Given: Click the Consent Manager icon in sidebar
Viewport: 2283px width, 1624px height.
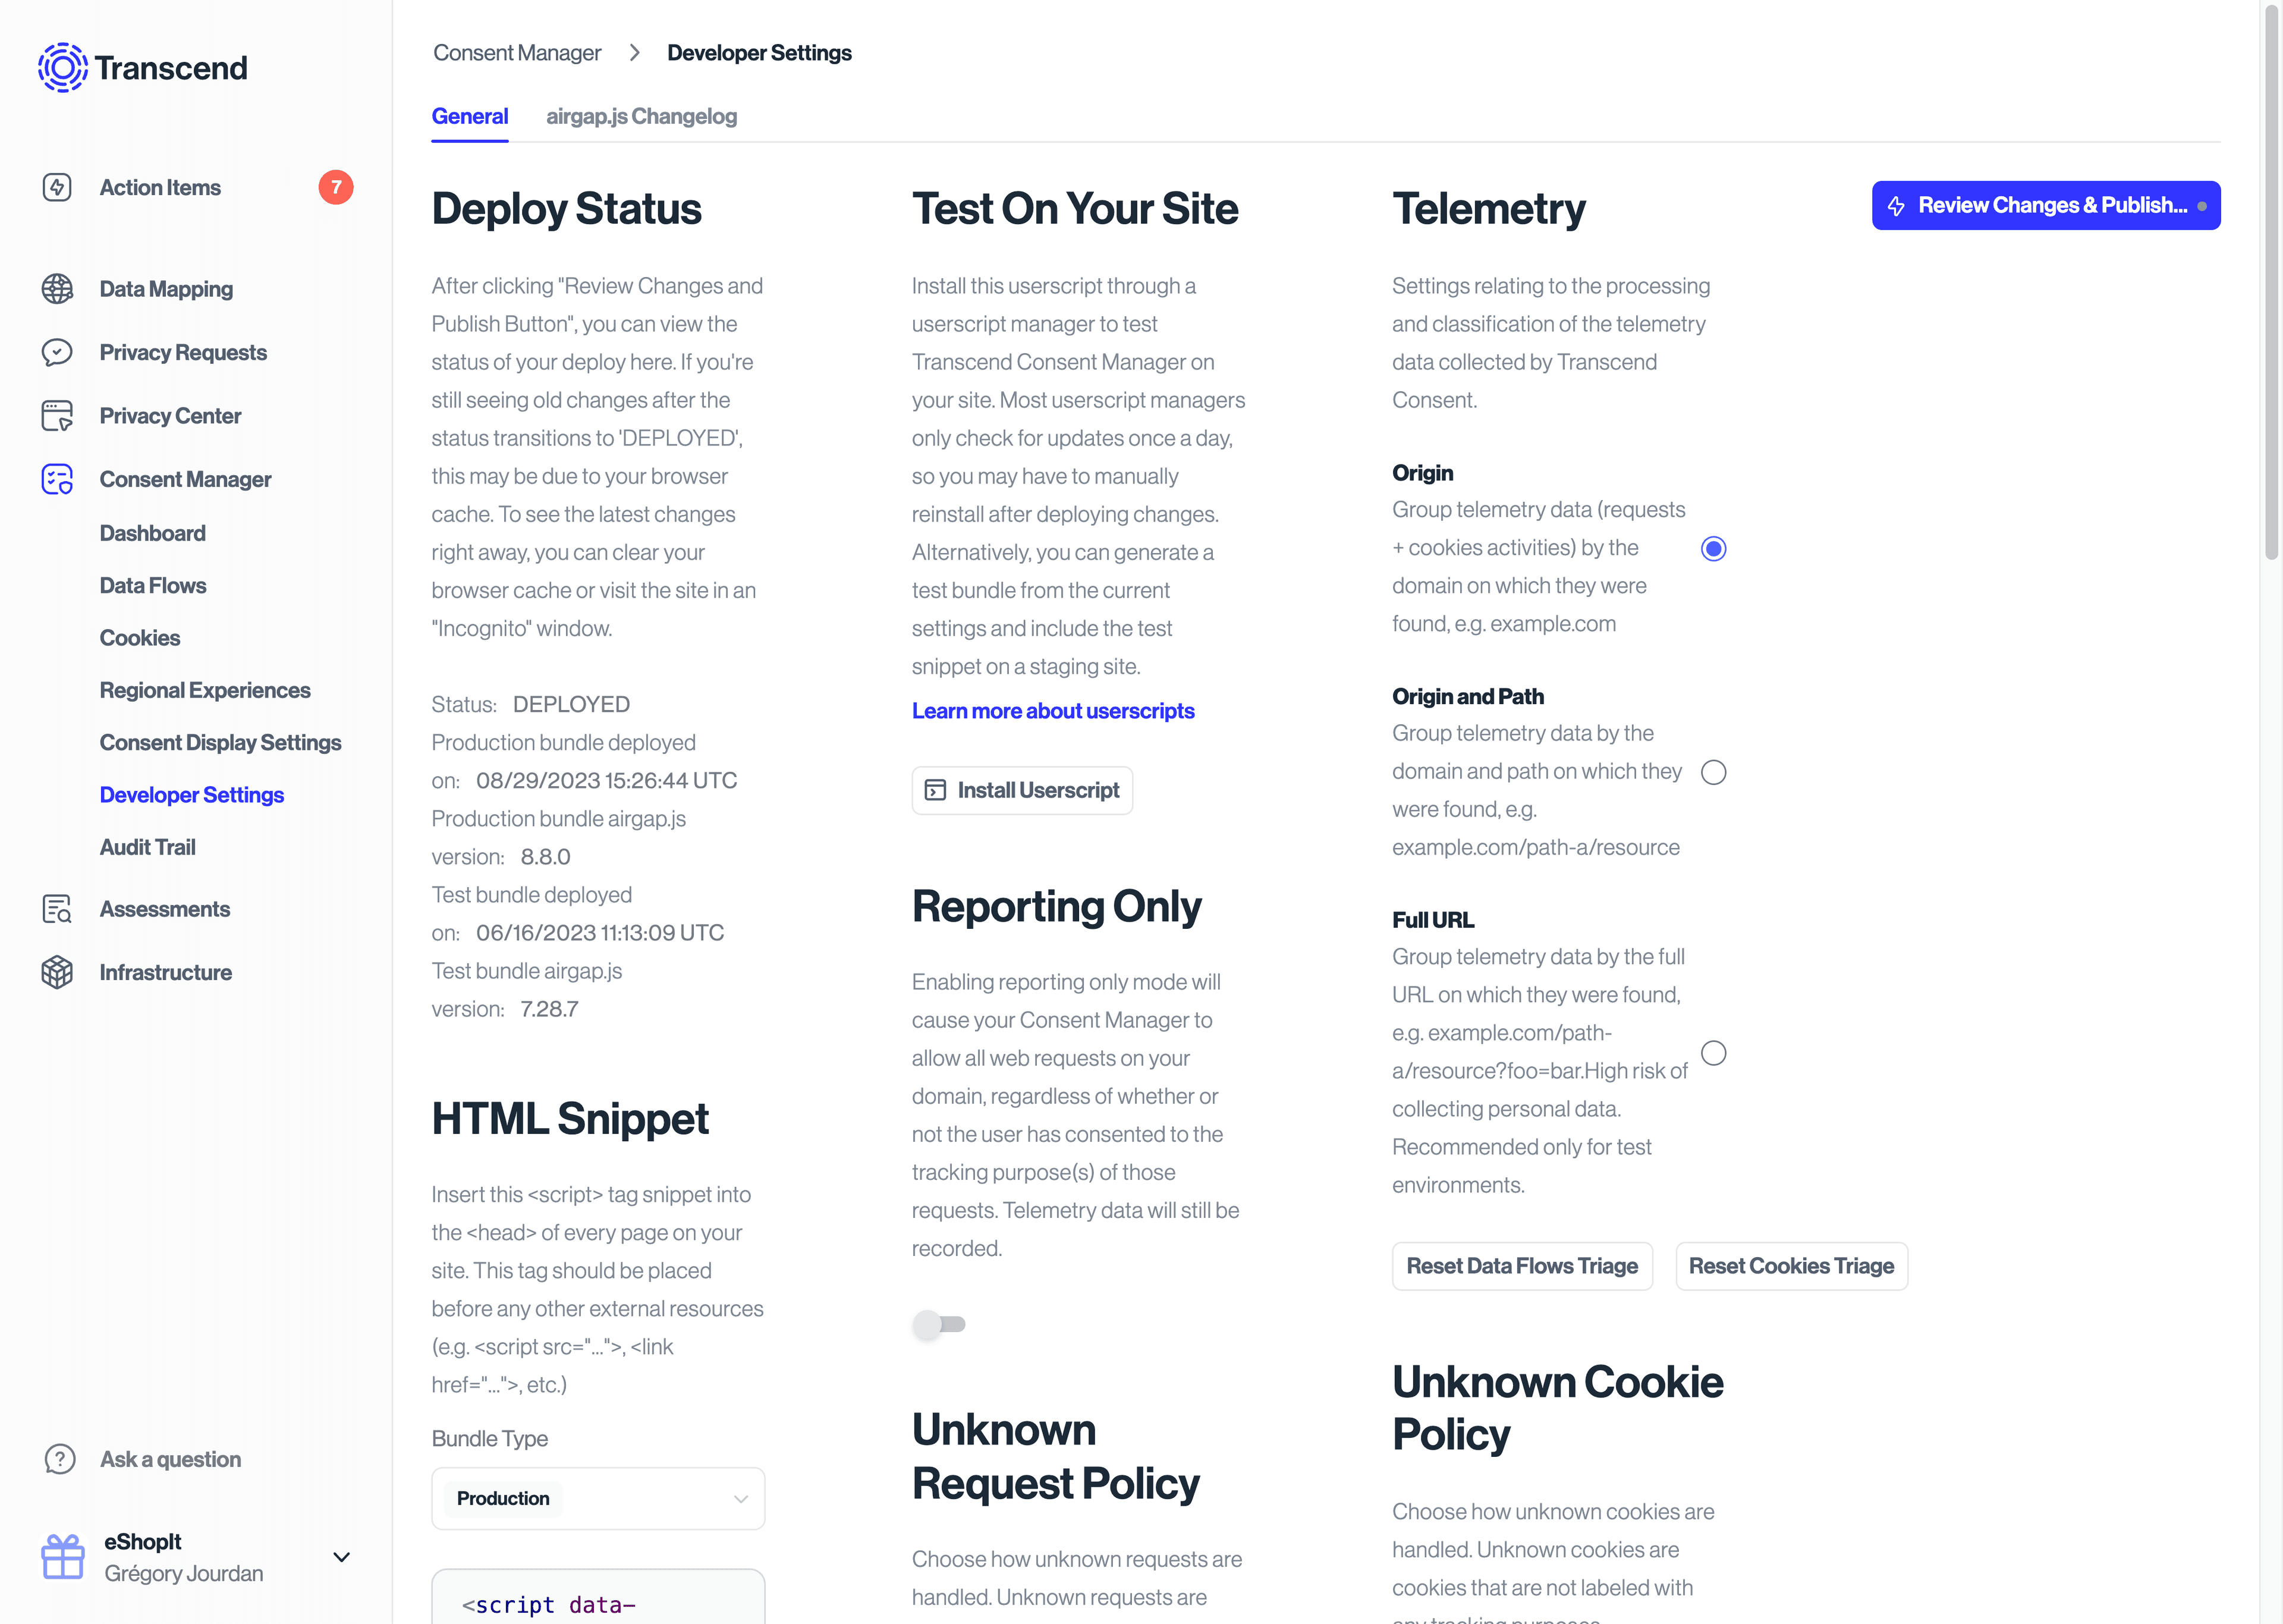Looking at the screenshot, I should click(56, 478).
